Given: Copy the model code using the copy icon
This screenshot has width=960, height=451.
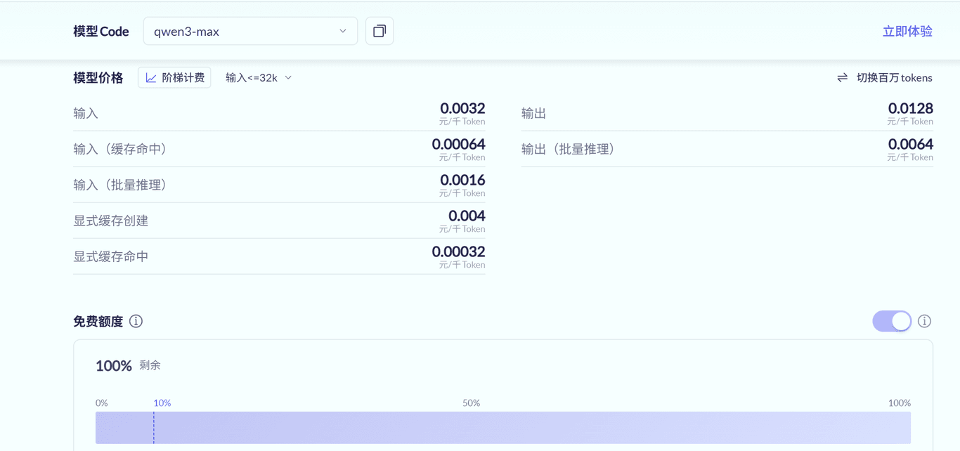Looking at the screenshot, I should pyautogui.click(x=380, y=31).
